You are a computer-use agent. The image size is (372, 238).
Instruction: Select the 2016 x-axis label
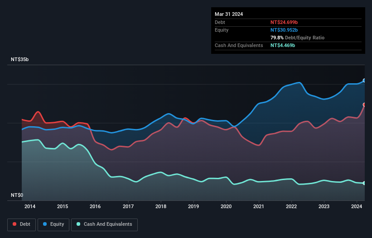95,206
